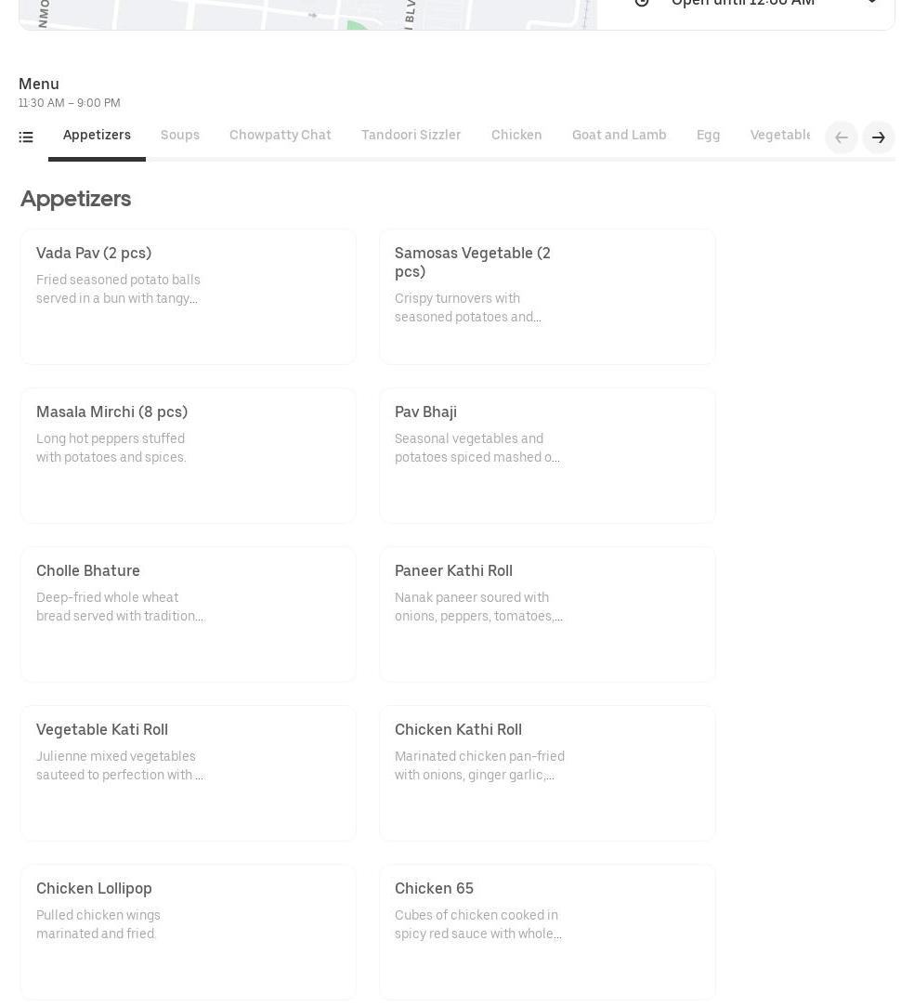Pick the Paneer Kathi Roll item
The width and height of the screenshot is (914, 1006).
546,614
